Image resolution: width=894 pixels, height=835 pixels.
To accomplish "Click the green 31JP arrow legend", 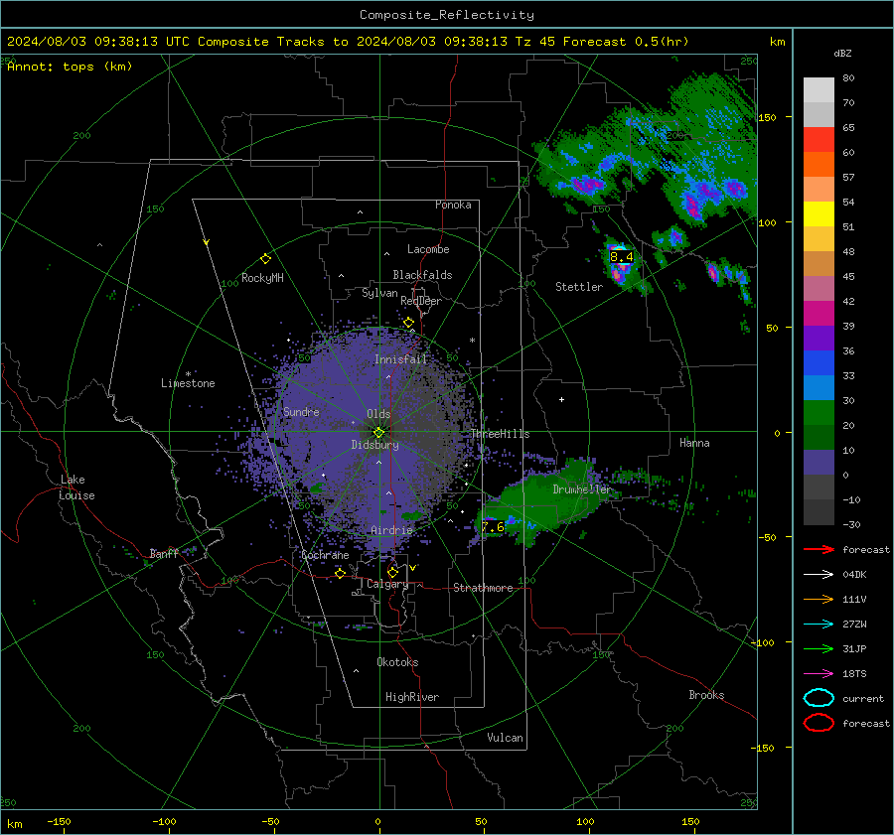I will pos(819,648).
